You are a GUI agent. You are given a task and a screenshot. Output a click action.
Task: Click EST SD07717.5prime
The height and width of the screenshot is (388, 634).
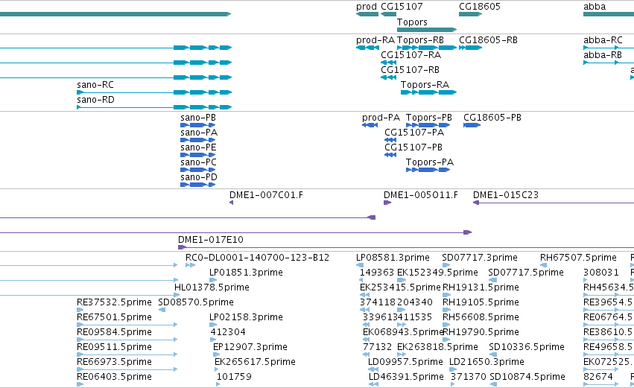(x=492, y=281)
